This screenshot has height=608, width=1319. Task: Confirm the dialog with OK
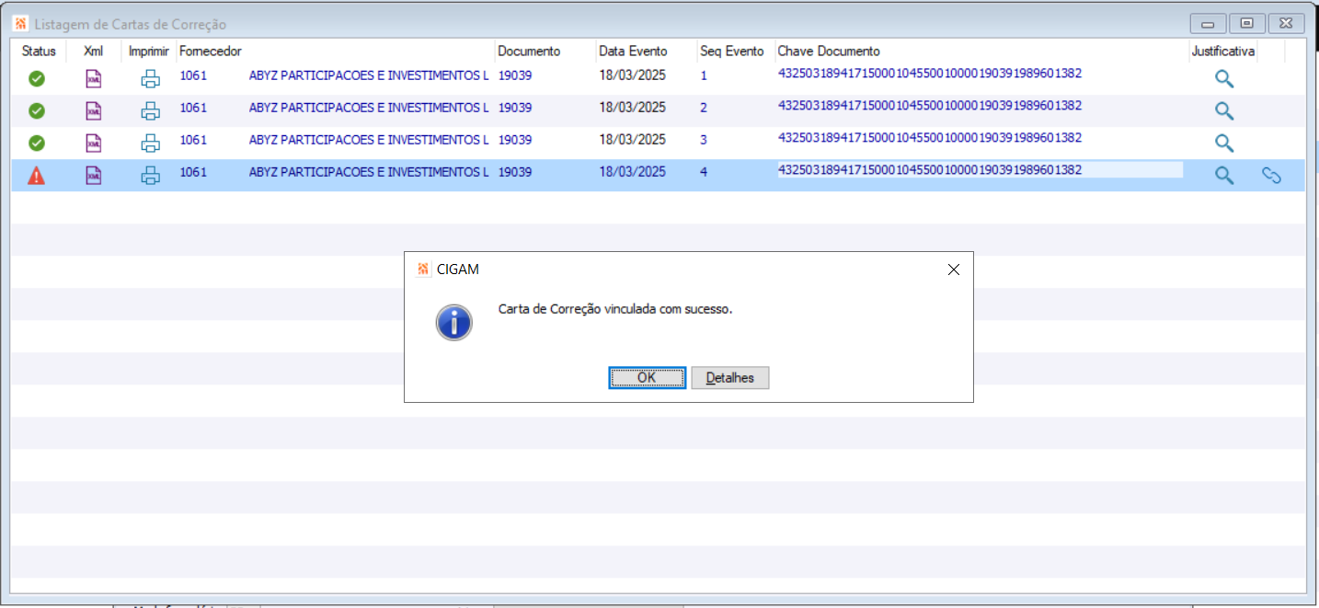647,378
